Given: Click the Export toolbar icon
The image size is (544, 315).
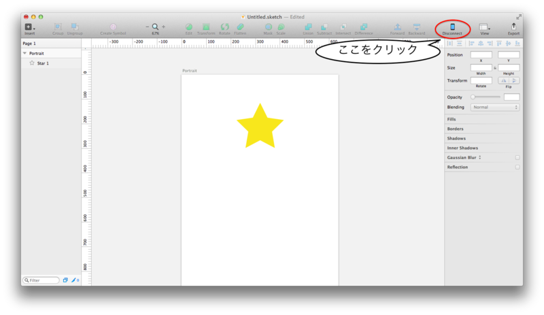Looking at the screenshot, I should [513, 27].
